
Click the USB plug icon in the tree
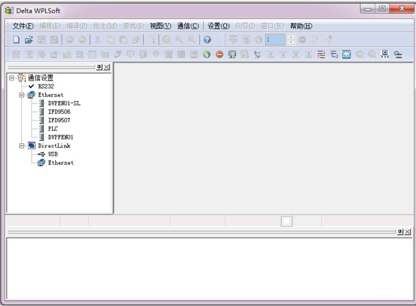[x=42, y=154]
